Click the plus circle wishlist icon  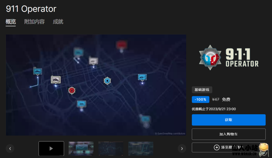tap(216, 147)
